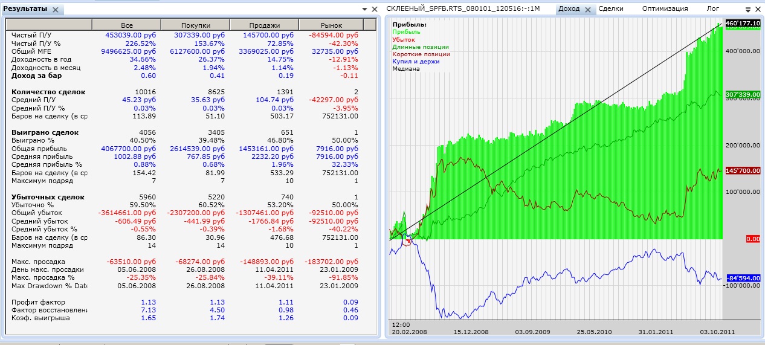Click the red 0.00 axis label
This screenshot has height=345, width=765.
(x=752, y=239)
